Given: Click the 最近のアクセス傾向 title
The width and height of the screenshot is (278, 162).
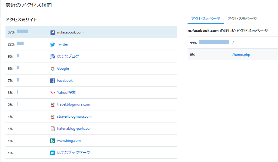Looking at the screenshot, I should (28, 5).
